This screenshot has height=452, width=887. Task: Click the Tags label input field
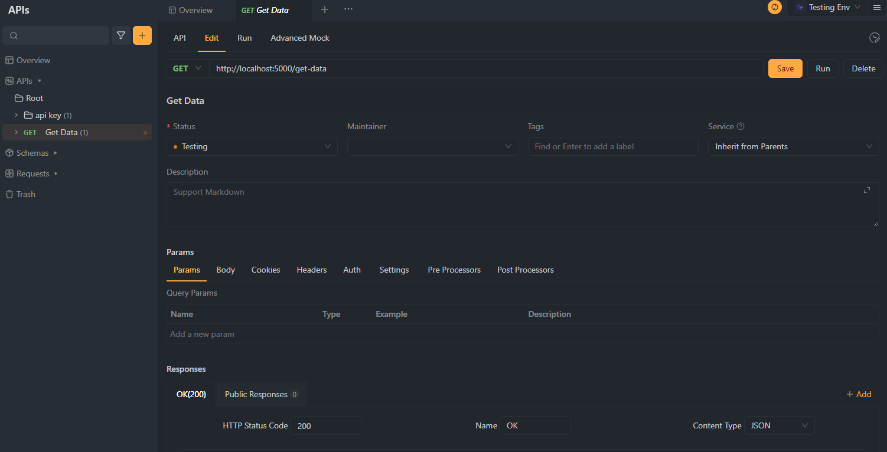click(x=613, y=146)
